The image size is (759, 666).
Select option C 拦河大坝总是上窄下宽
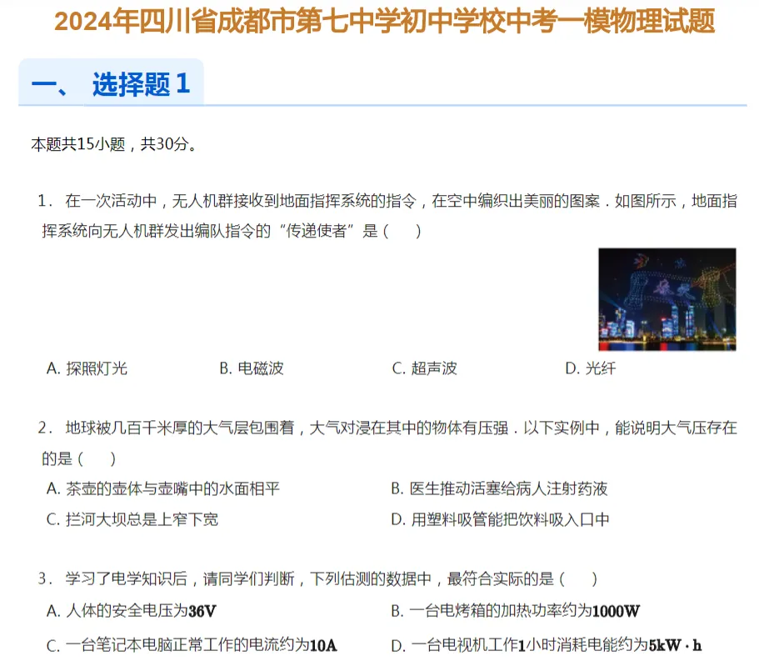pyautogui.click(x=137, y=518)
